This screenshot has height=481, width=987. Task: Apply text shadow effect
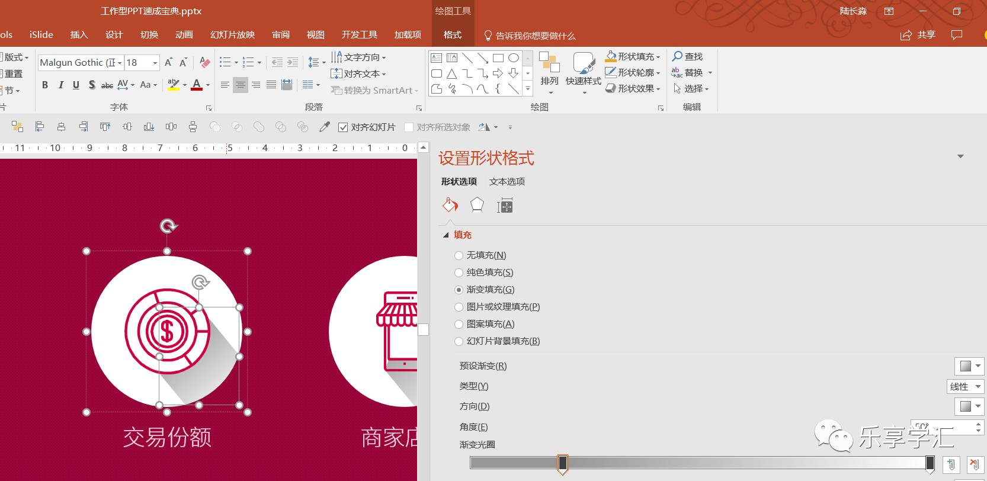pyautogui.click(x=92, y=85)
